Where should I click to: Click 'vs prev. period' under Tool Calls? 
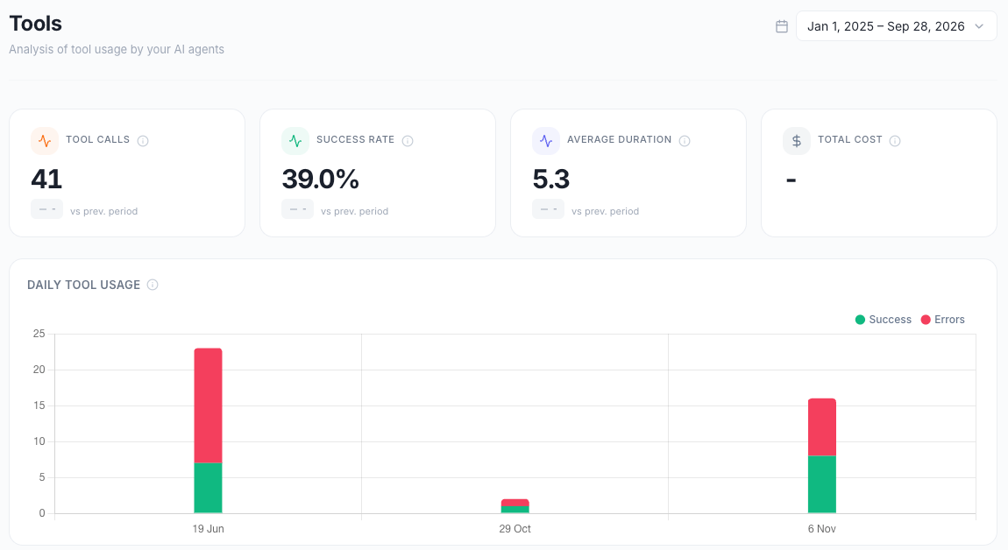click(x=104, y=211)
